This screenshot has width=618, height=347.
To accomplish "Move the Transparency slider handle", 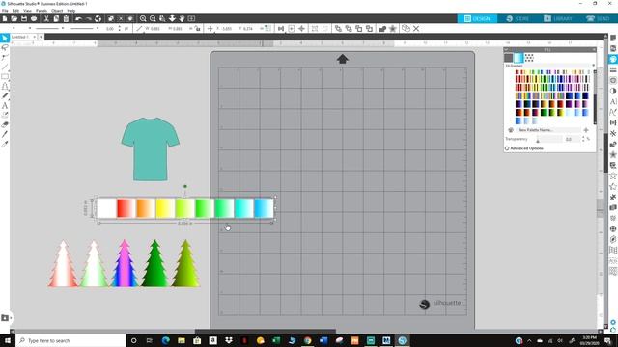I will tap(538, 141).
